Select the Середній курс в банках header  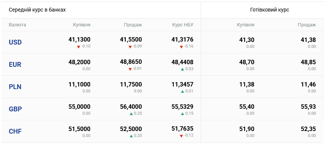pos(37,10)
